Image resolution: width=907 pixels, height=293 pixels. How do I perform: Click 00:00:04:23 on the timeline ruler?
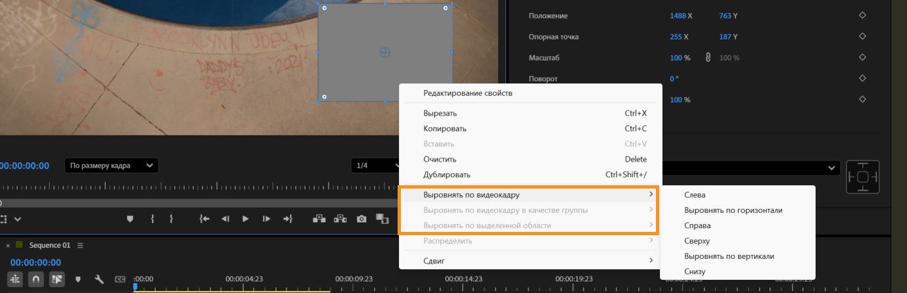[244, 279]
